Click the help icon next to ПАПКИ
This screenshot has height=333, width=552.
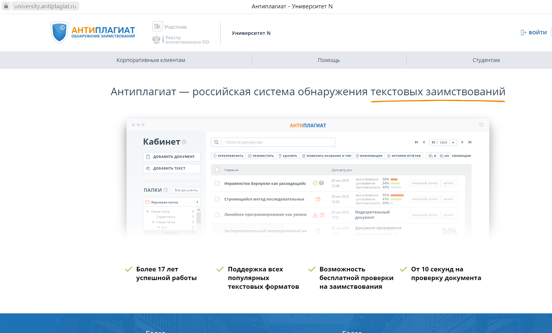tap(165, 190)
